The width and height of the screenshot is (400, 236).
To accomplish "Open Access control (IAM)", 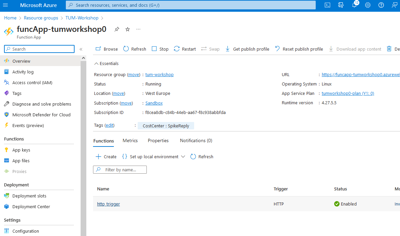I will click(x=40, y=82).
